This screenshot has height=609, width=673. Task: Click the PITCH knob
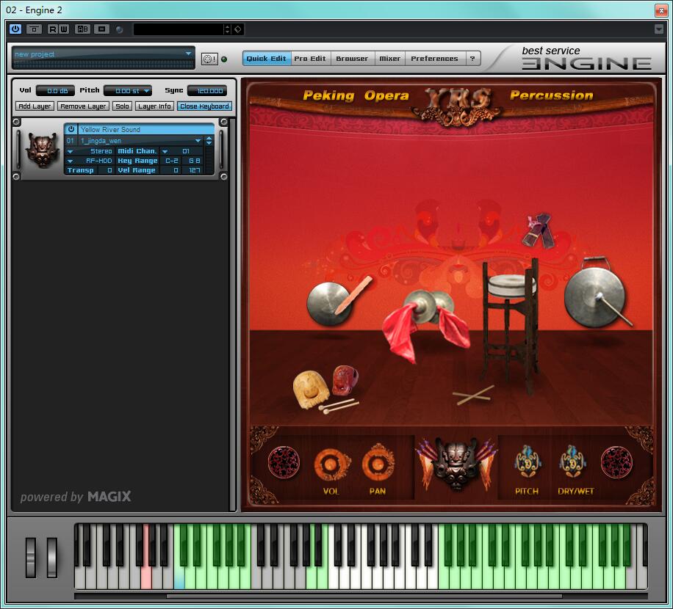[x=527, y=462]
